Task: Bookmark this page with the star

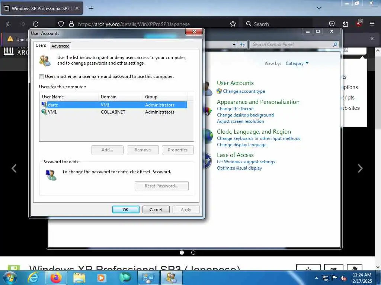Action: pos(233,24)
